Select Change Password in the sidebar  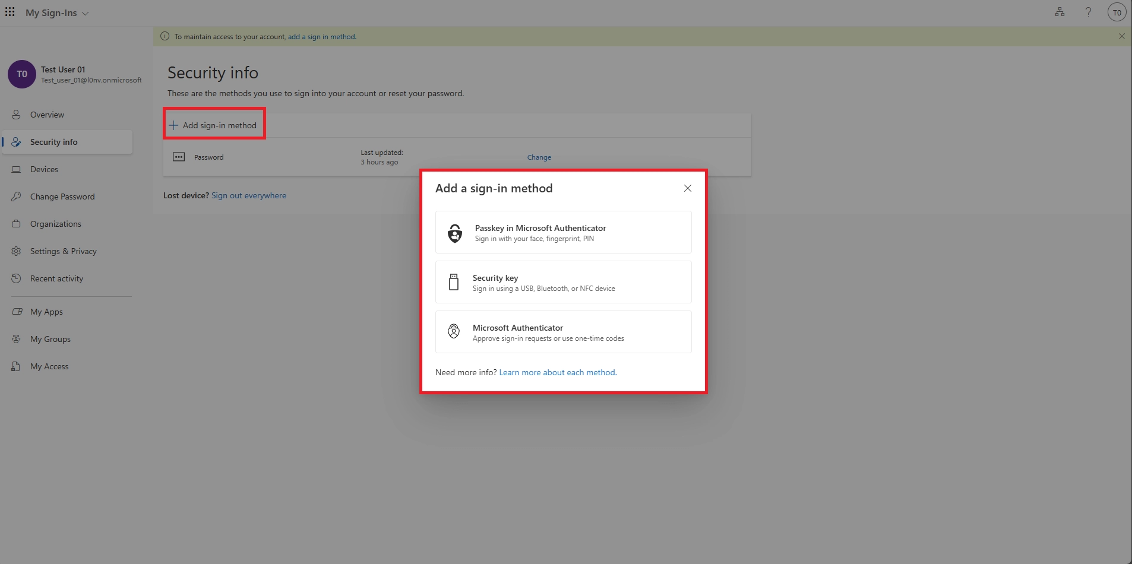click(62, 197)
